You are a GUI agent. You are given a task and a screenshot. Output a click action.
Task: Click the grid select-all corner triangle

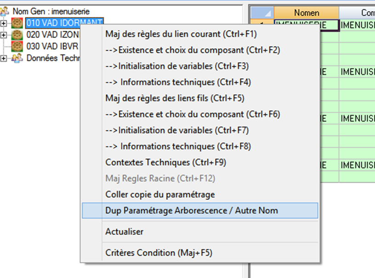pyautogui.click(x=263, y=13)
